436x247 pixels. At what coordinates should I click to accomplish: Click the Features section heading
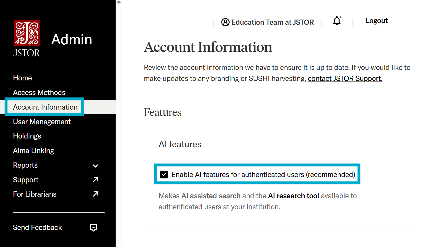click(163, 112)
